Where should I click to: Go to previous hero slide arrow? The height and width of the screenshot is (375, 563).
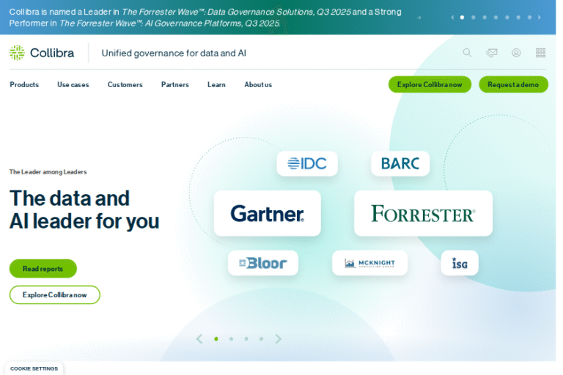[199, 339]
